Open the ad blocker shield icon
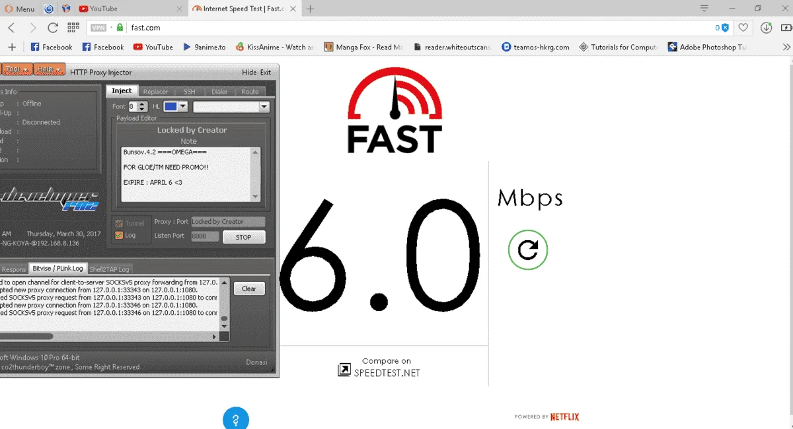This screenshot has width=793, height=429. [725, 28]
